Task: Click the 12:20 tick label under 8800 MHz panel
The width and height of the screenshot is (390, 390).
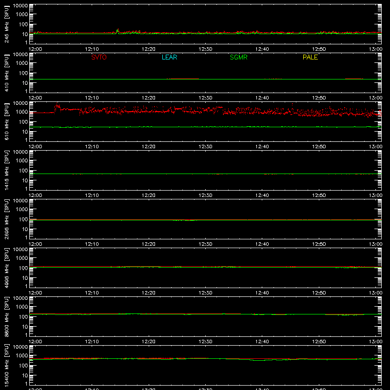Action: point(149,342)
